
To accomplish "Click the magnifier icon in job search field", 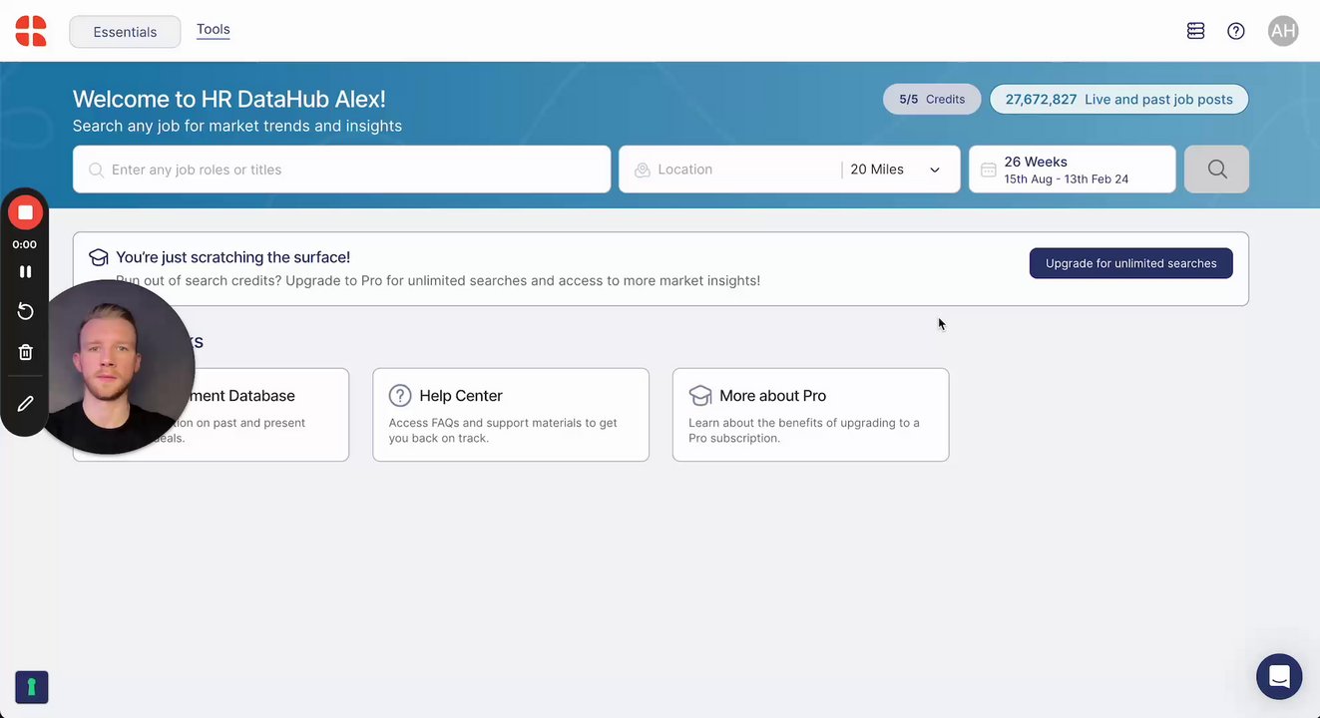I will 97,170.
